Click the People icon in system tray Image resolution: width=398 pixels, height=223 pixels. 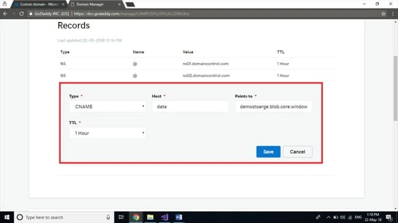click(318, 217)
